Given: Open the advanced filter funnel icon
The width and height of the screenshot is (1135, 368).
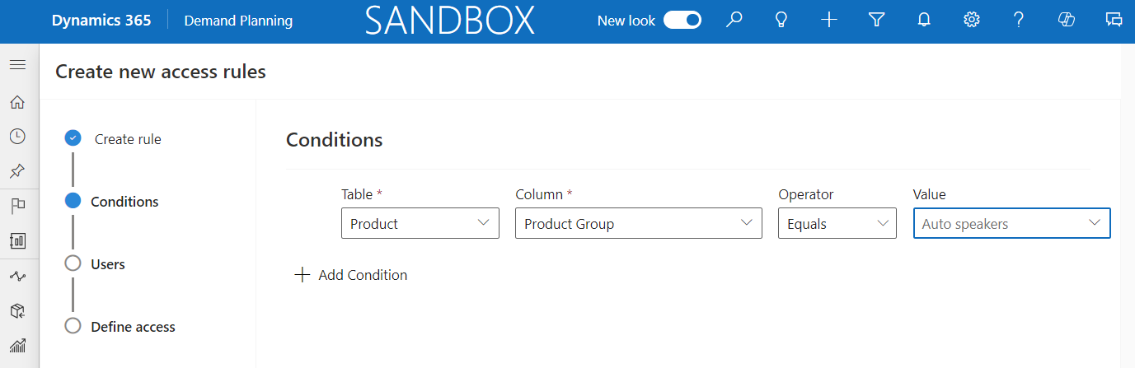Looking at the screenshot, I should (x=876, y=21).
